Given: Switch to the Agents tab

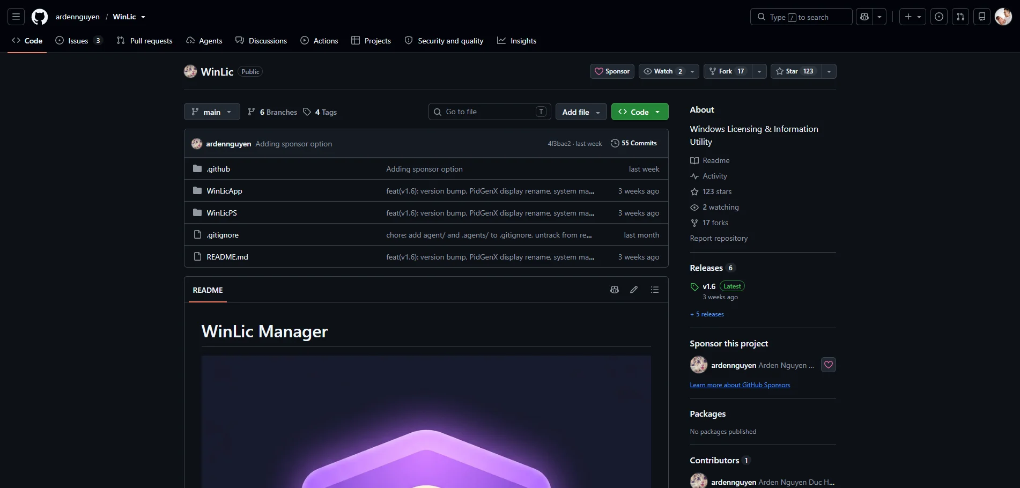Looking at the screenshot, I should (x=204, y=41).
